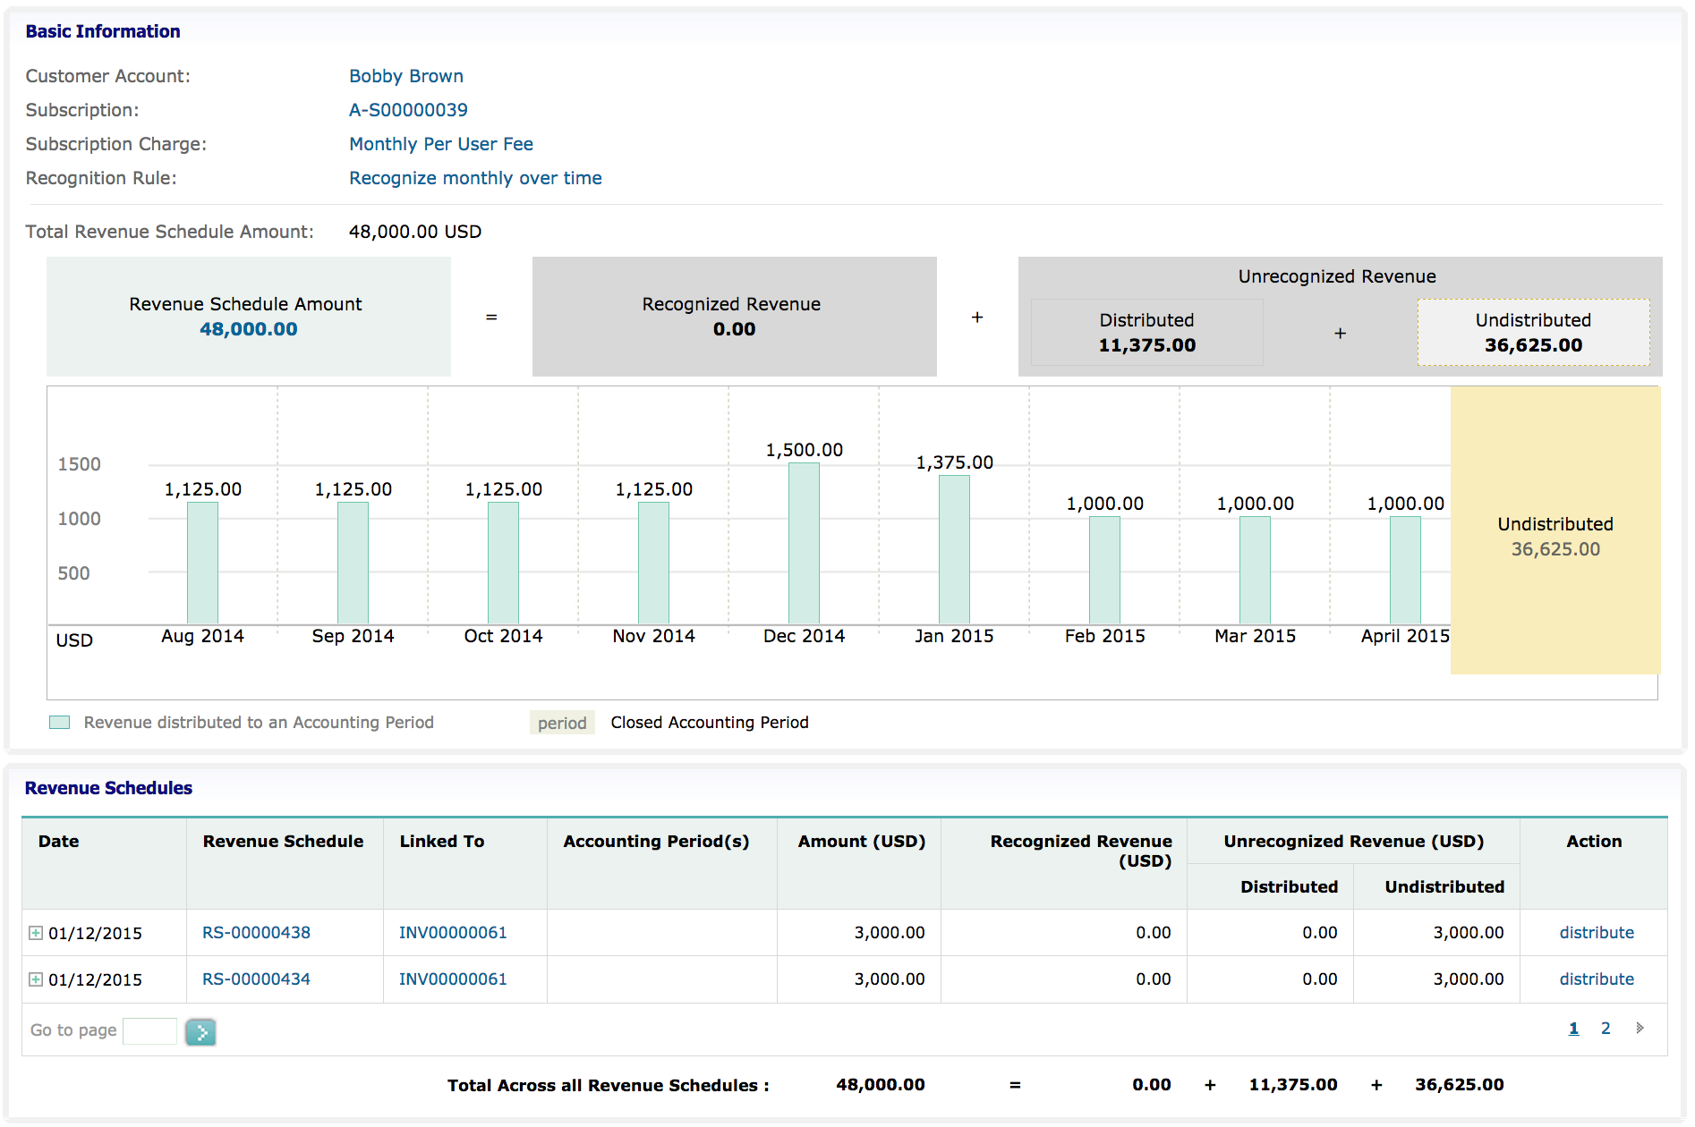Expand the RS-00000438 schedule row
The width and height of the screenshot is (1695, 1127).
tap(36, 933)
